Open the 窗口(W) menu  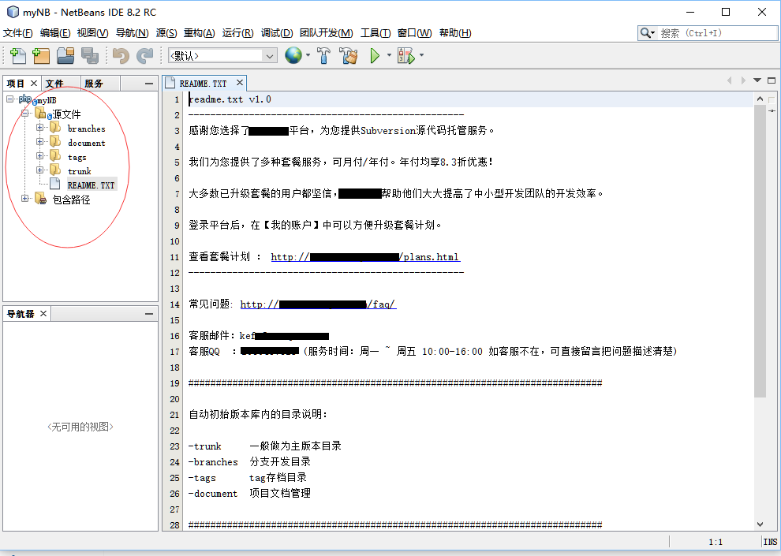coord(414,33)
